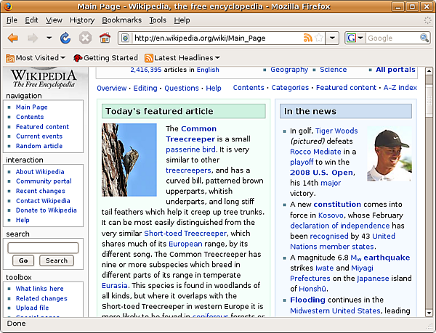Expand the Most Visited bookmarks folder
Viewport: 436px width, 333px height.
coord(36,58)
